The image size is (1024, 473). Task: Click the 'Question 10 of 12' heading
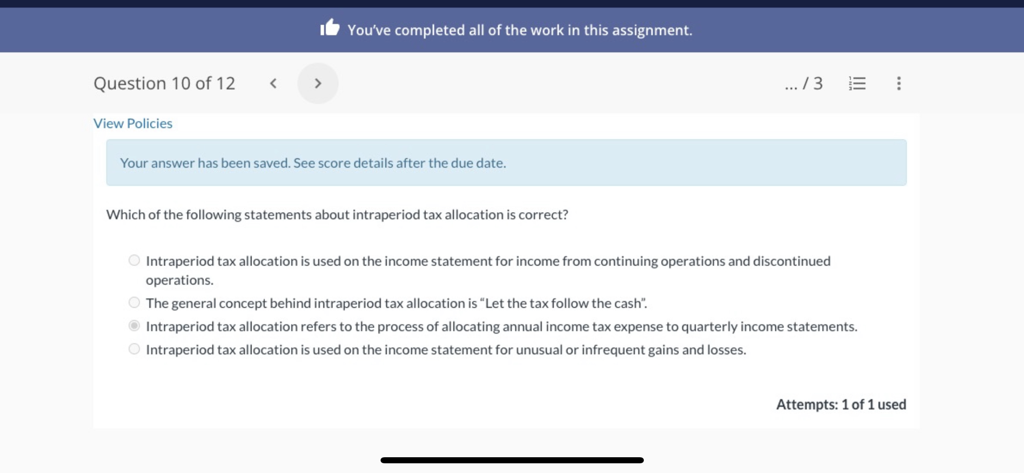[164, 83]
